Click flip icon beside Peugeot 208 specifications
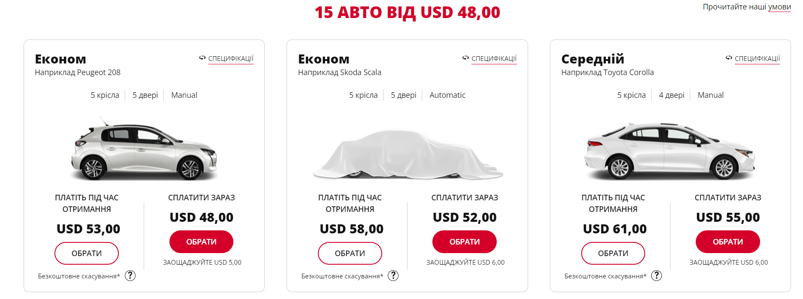 pos(202,58)
